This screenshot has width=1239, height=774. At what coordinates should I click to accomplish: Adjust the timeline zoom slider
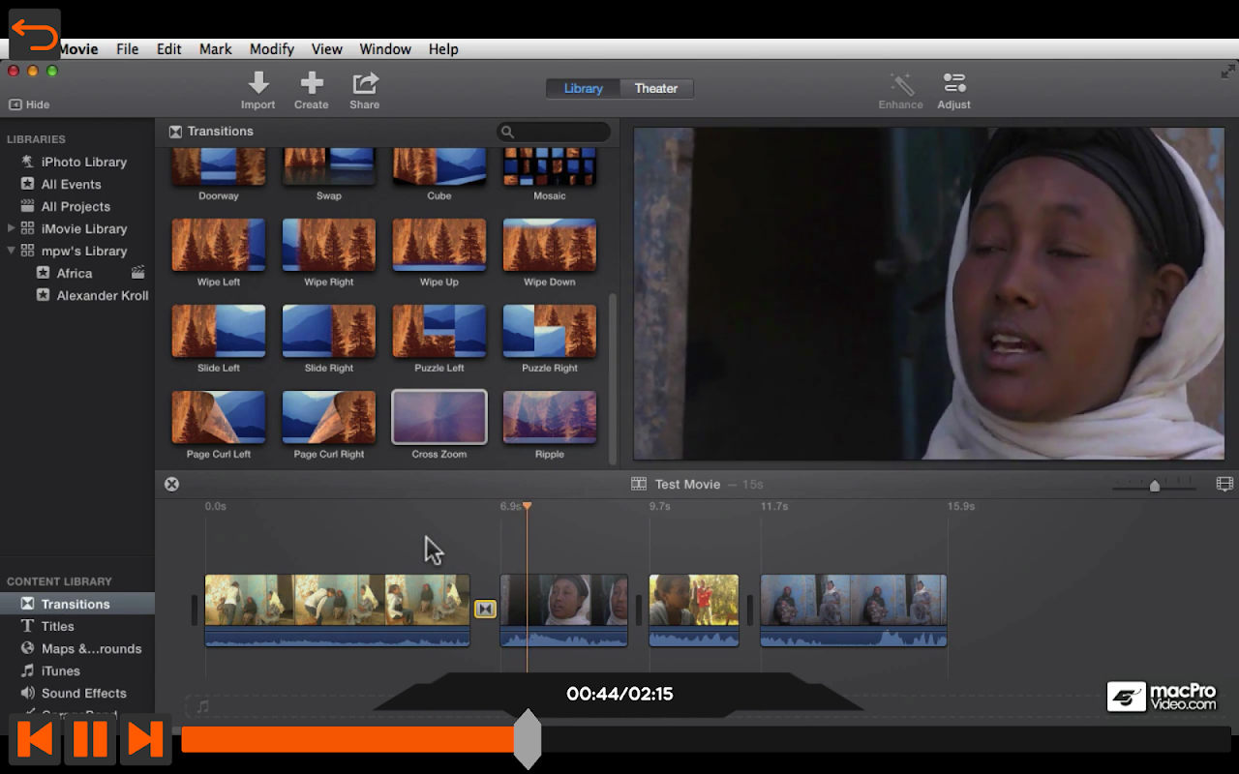coord(1154,485)
